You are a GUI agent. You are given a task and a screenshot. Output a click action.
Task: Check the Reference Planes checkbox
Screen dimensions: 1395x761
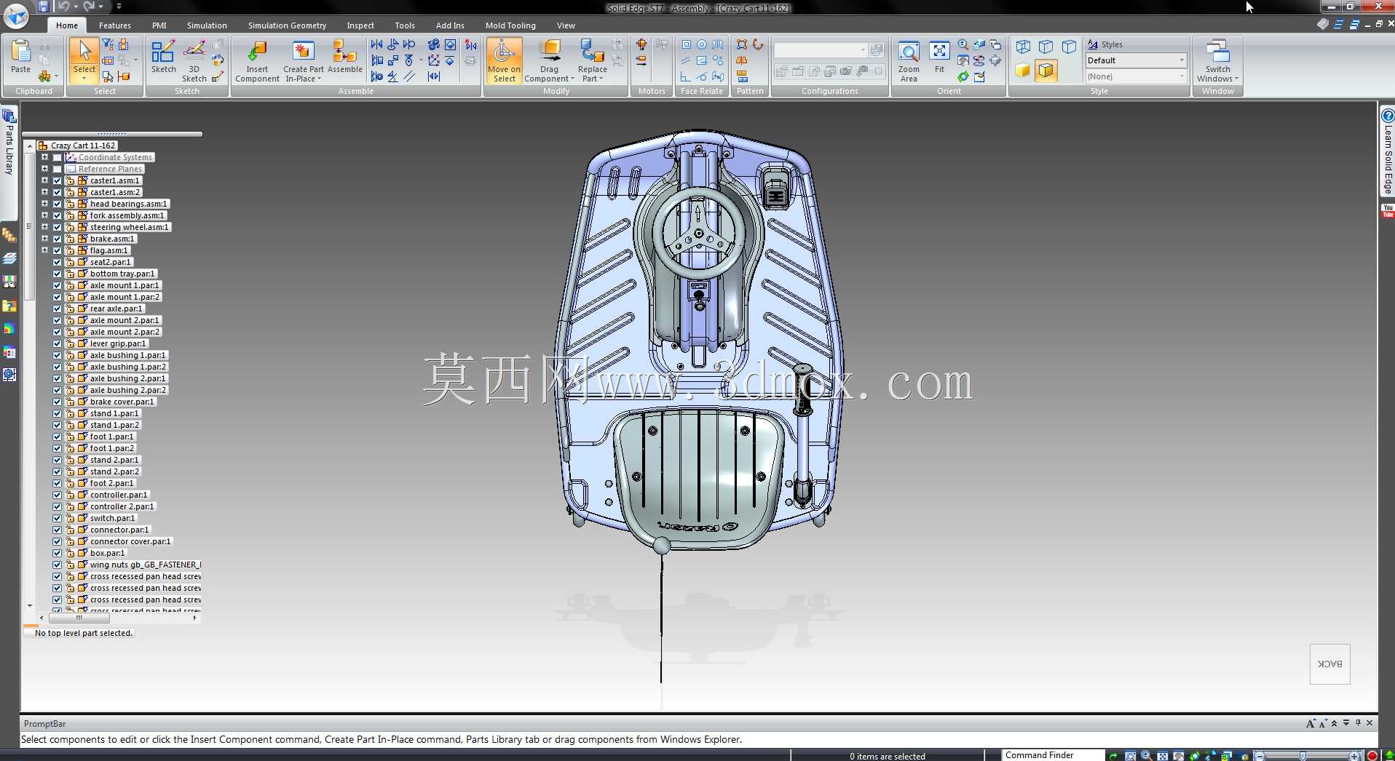tap(57, 169)
